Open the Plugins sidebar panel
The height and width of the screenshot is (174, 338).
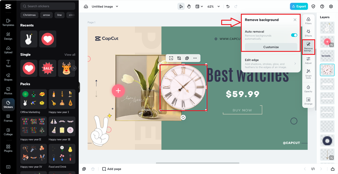(x=8, y=148)
